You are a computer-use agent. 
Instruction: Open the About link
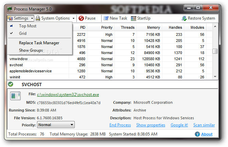click(x=207, y=134)
